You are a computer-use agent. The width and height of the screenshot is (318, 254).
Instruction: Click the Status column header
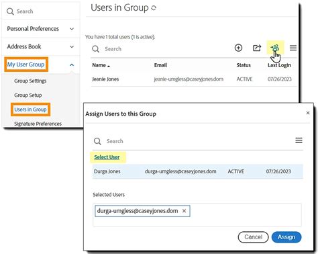(x=244, y=65)
